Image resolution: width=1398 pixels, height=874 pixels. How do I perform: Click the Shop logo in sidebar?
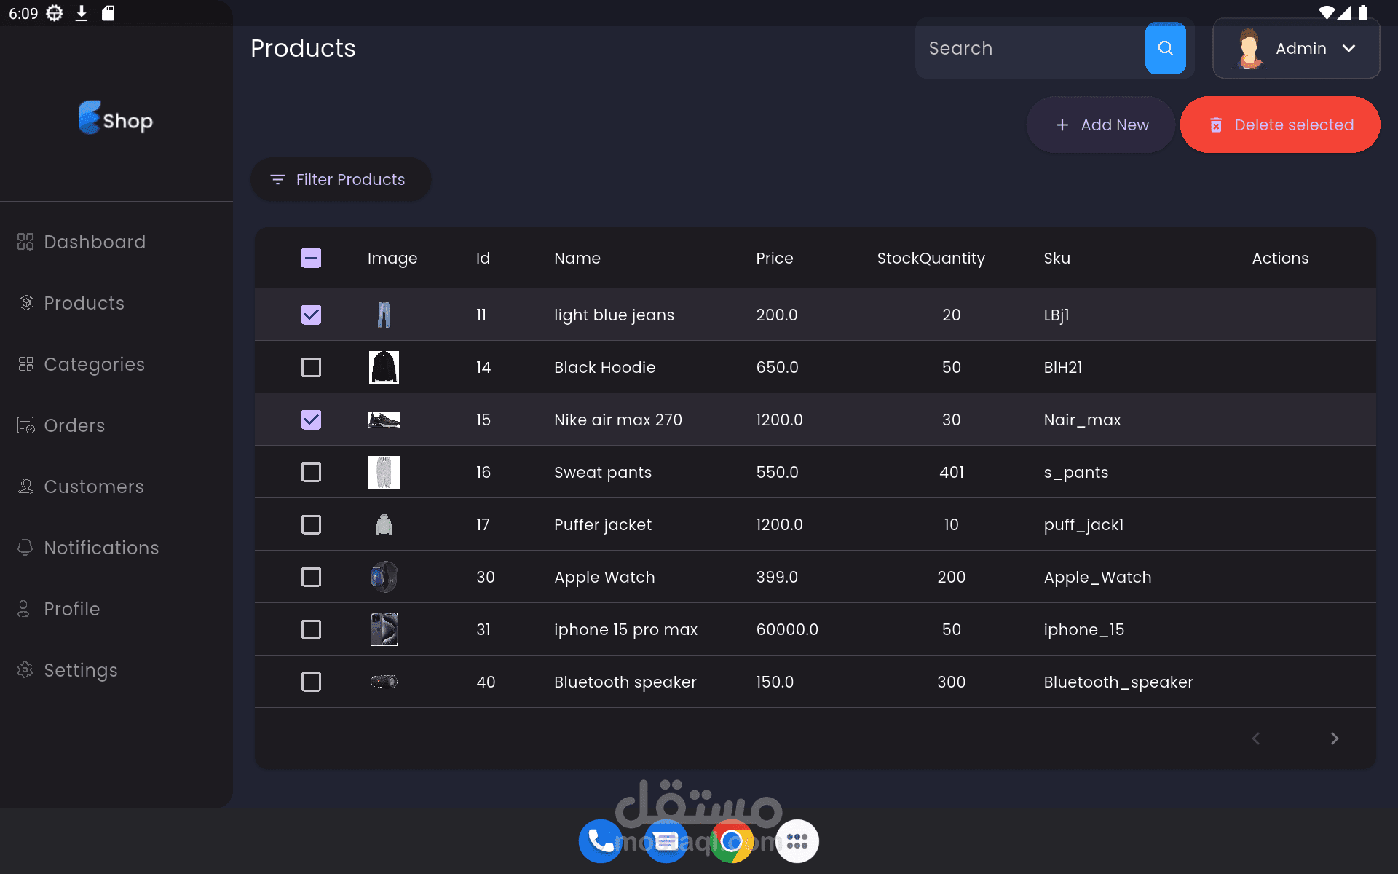coord(116,119)
